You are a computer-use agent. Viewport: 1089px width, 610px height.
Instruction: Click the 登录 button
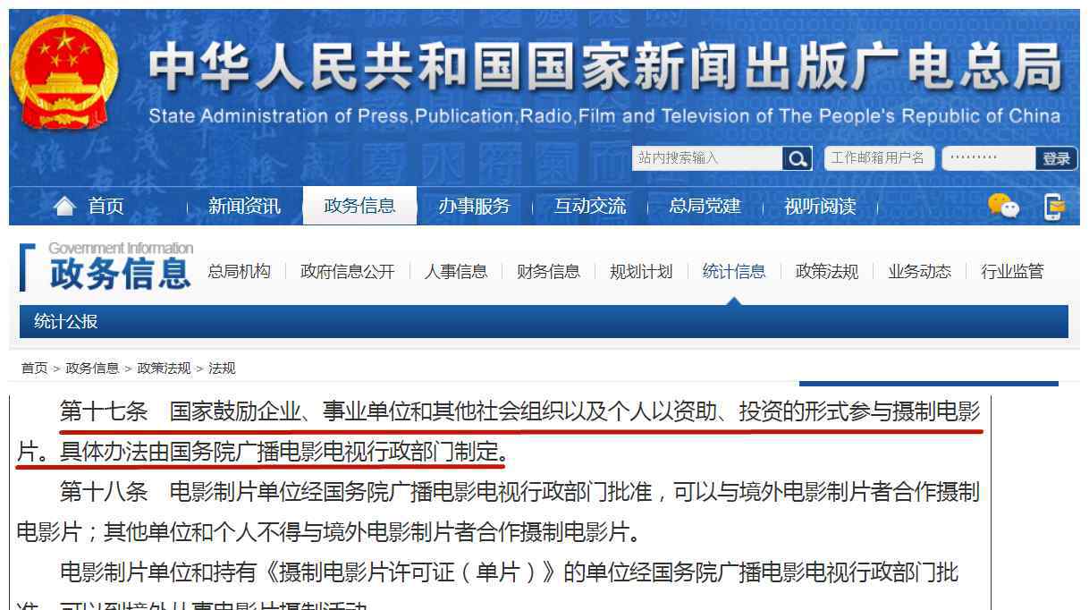point(1056,158)
